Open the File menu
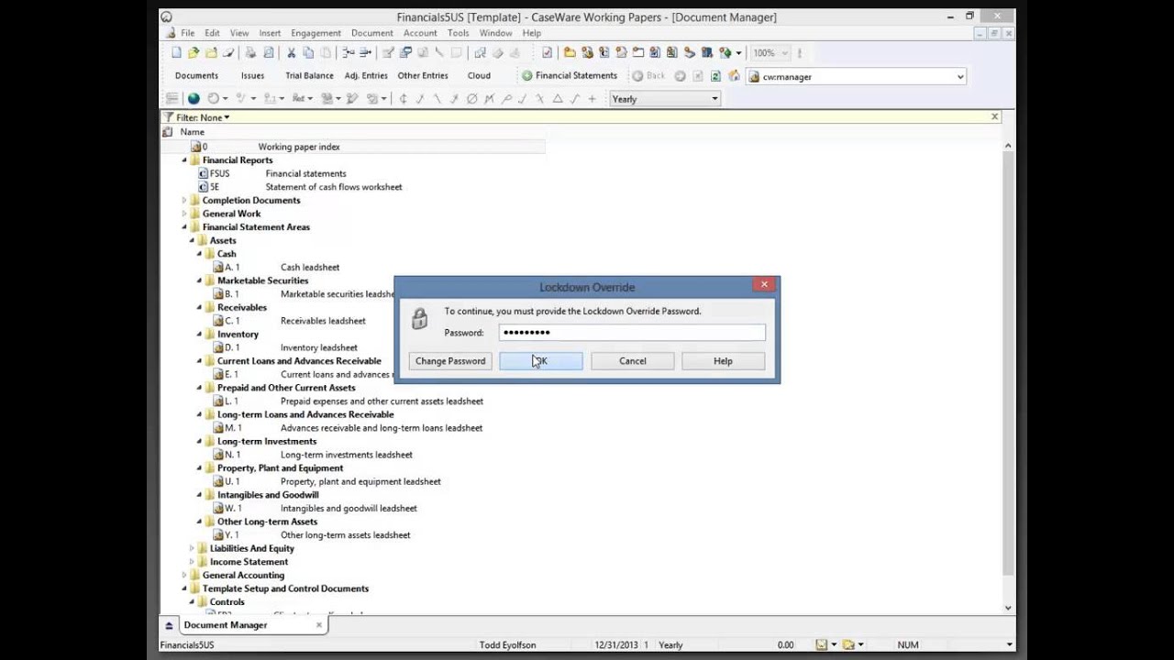The image size is (1174, 660). [187, 33]
